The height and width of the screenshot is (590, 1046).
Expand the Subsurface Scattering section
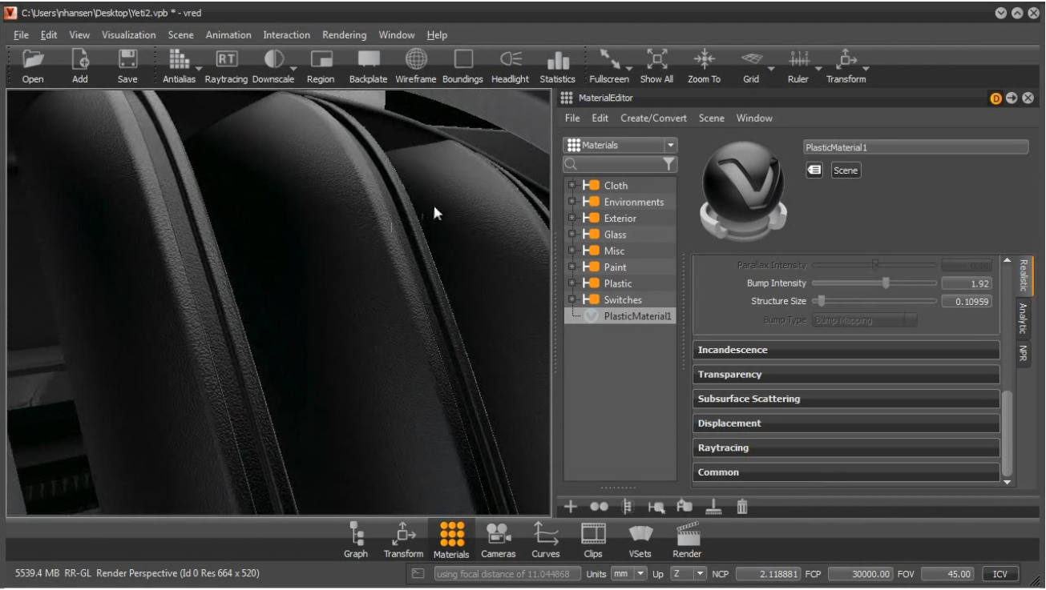point(846,399)
